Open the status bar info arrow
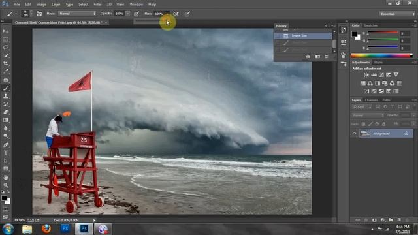Viewport: 418px width, 235px height. (x=94, y=221)
